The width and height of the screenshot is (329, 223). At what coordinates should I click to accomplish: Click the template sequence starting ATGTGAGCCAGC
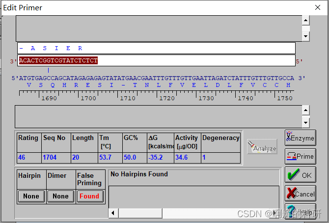pyautogui.click(x=157, y=78)
